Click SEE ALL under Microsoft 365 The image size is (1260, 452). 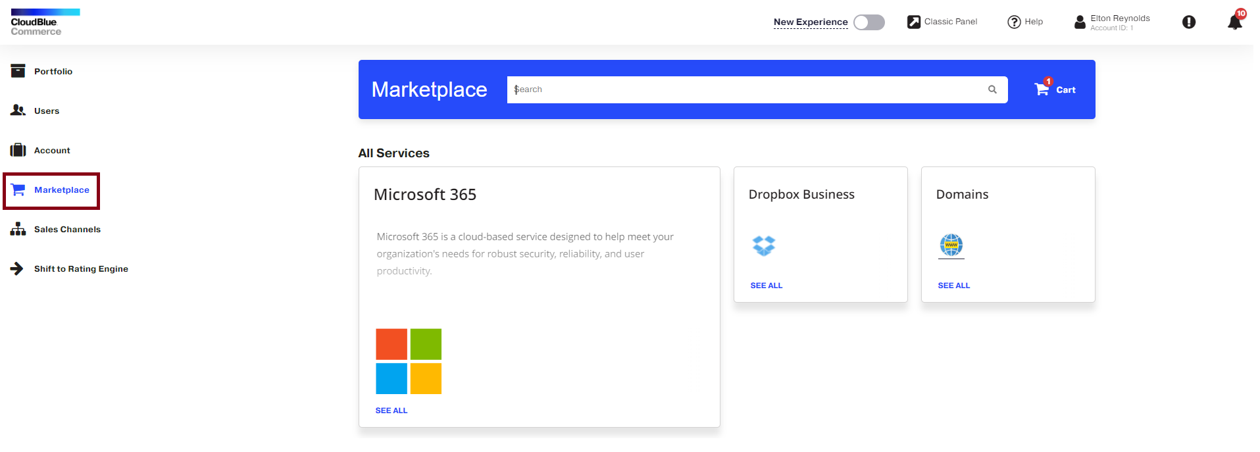(391, 411)
